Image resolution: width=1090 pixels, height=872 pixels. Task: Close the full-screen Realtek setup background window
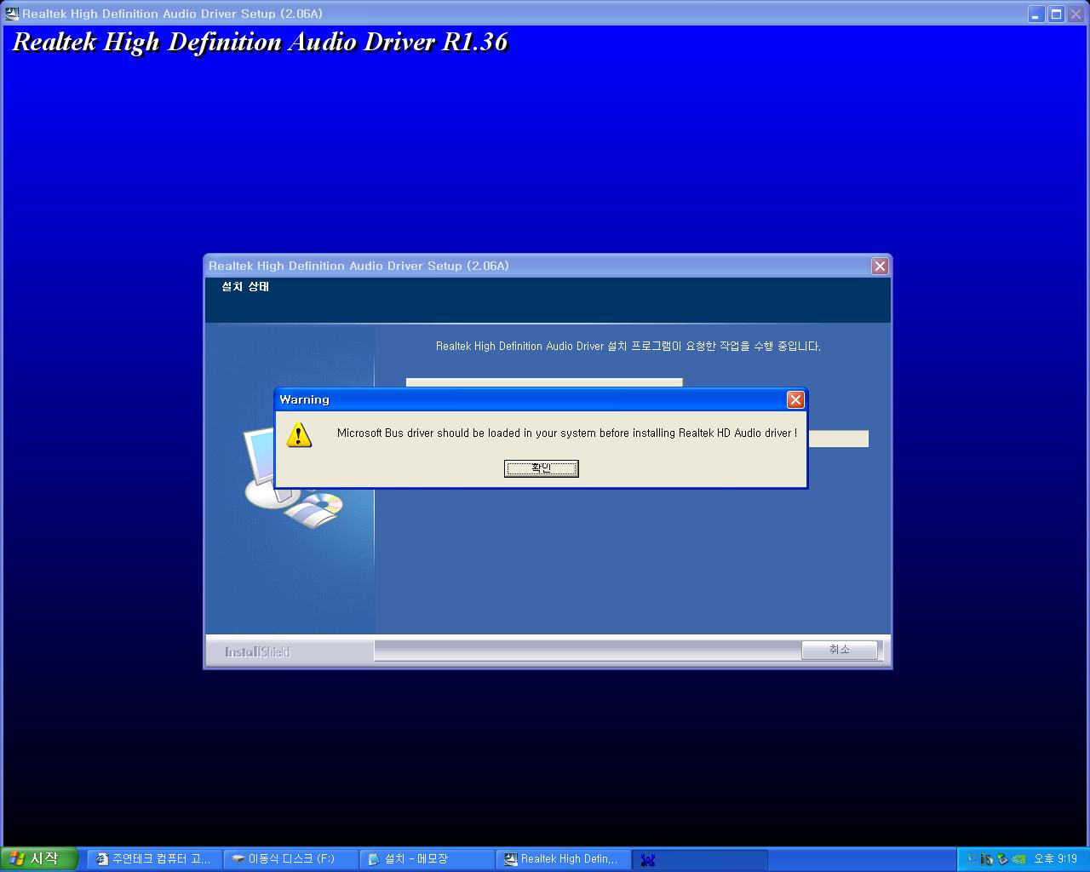tap(1076, 14)
